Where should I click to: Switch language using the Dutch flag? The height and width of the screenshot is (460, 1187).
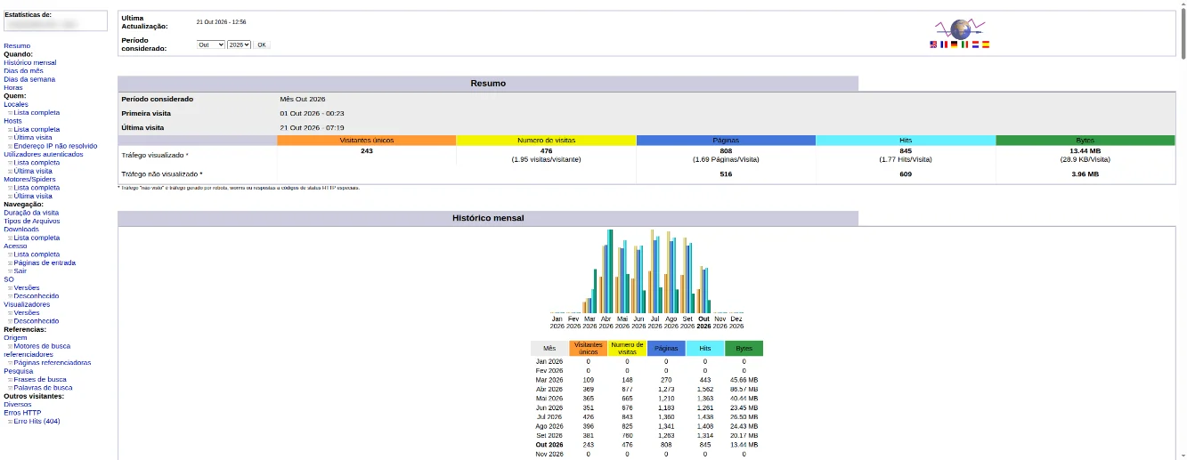point(975,44)
